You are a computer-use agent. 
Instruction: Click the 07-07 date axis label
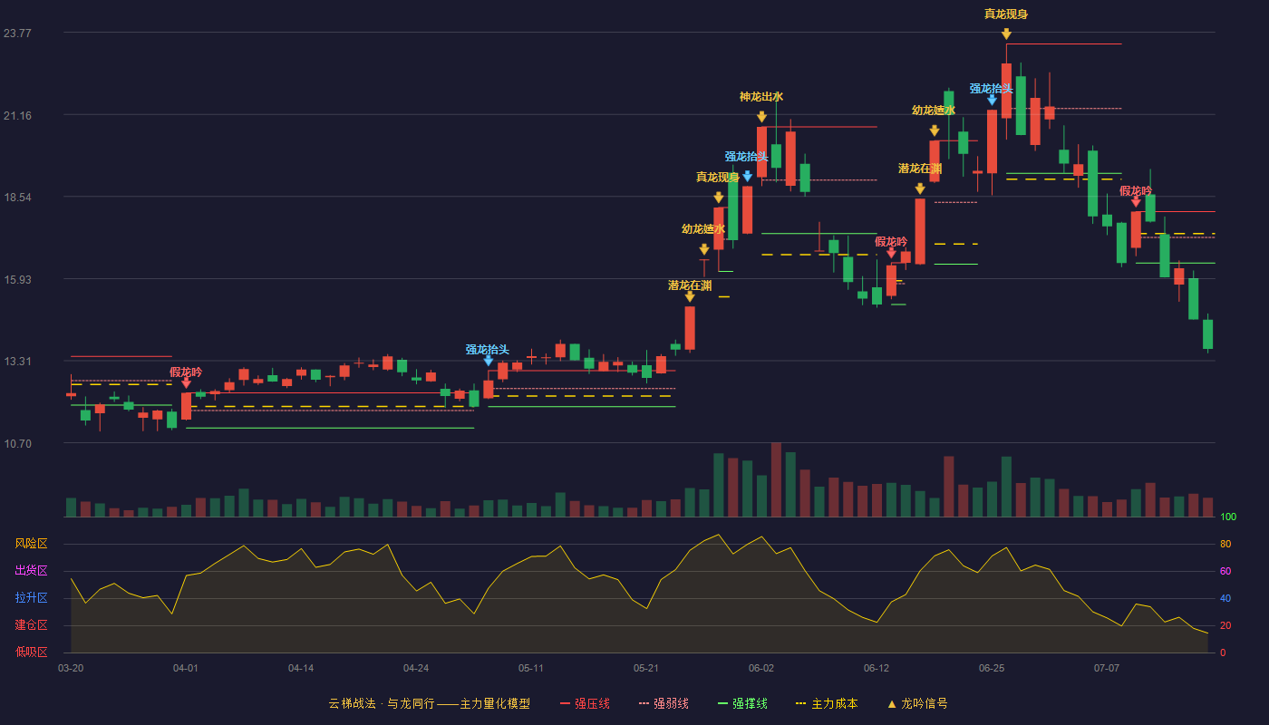click(1107, 668)
